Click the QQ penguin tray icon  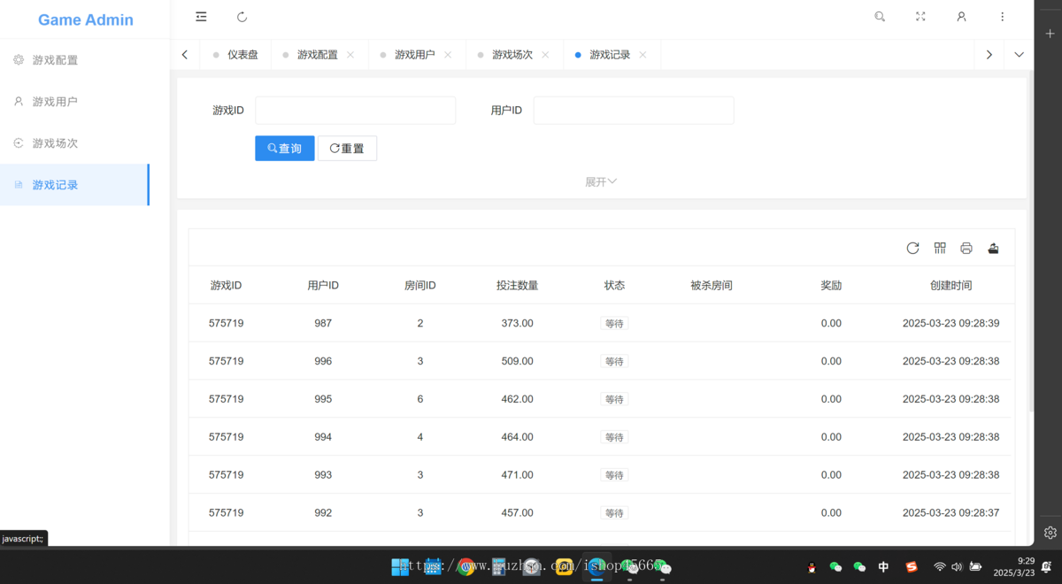click(x=812, y=567)
